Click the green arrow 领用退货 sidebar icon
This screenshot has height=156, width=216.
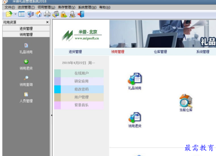click(26, 65)
